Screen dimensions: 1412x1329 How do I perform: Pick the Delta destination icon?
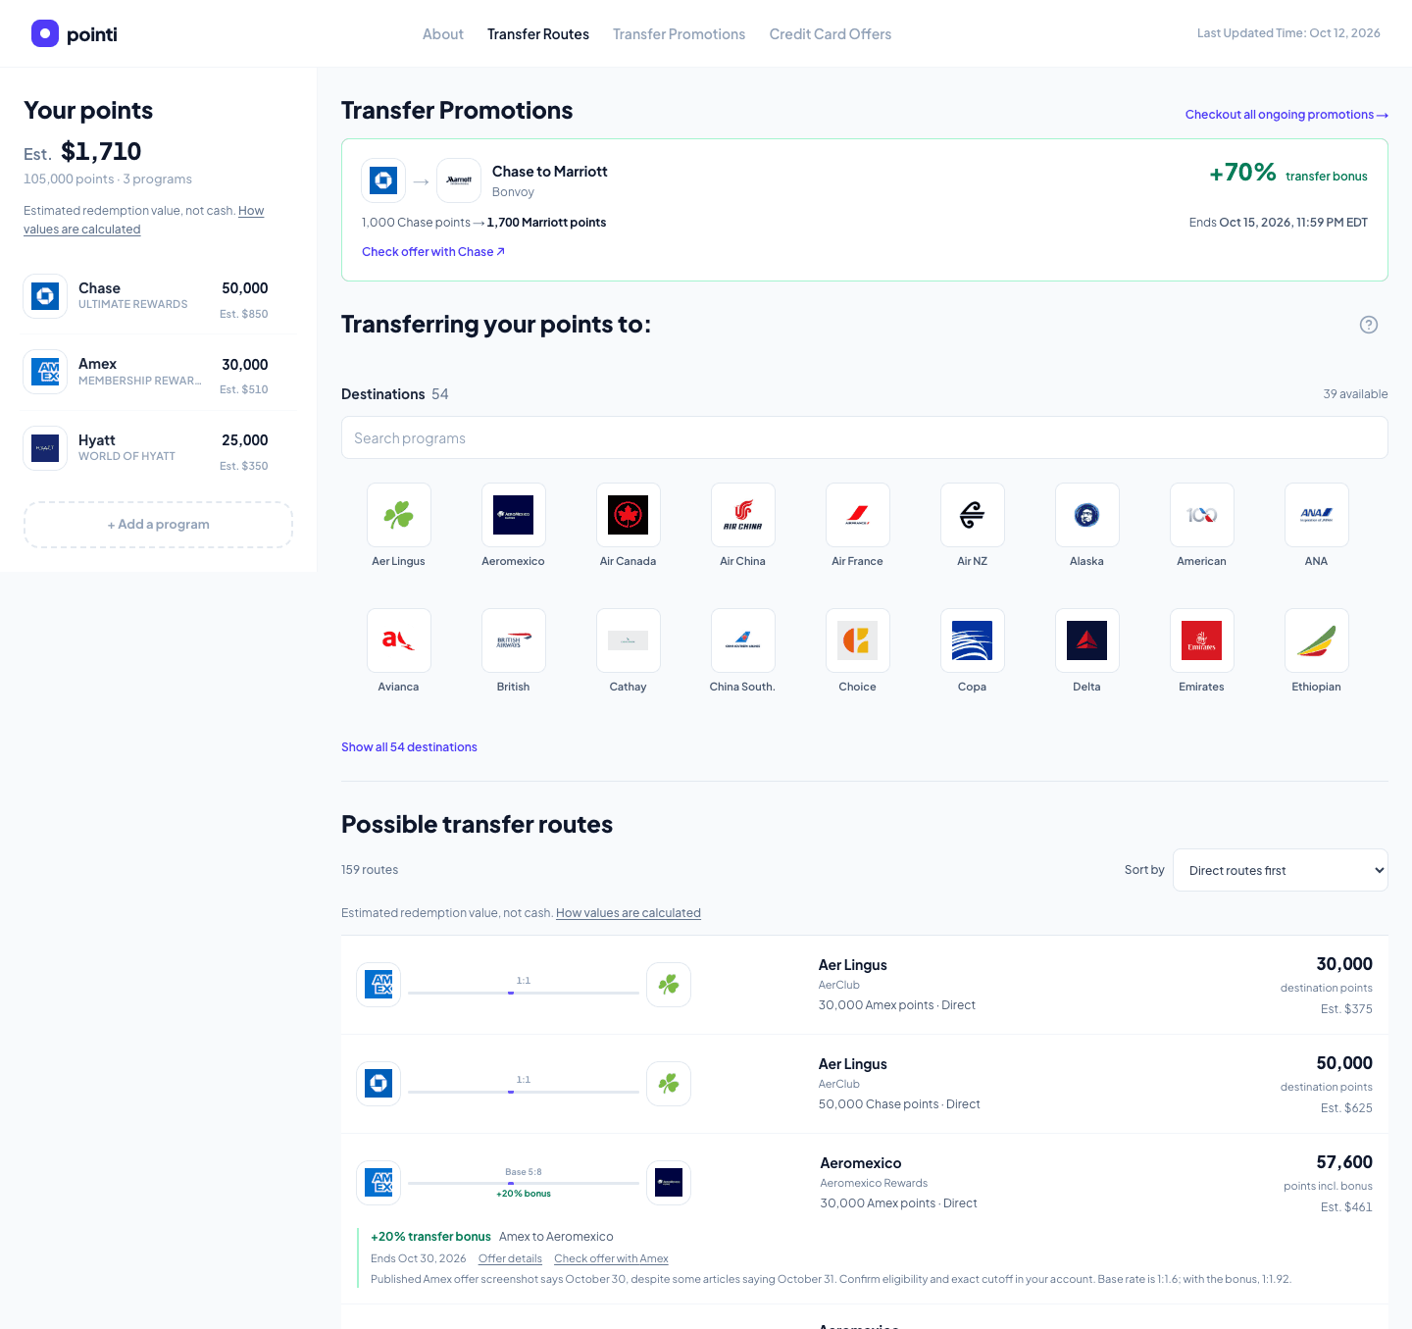1087,640
